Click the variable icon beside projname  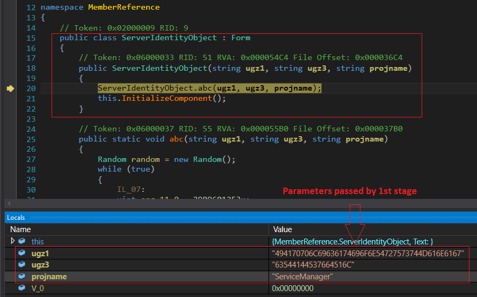pos(21,276)
